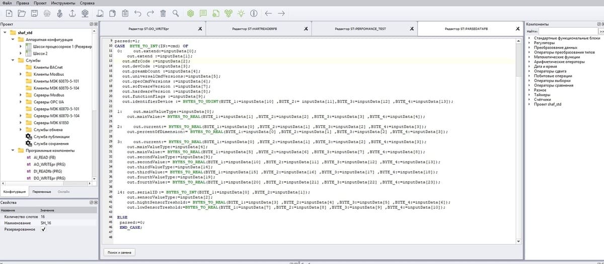
Task: Click the Поиск и замена button
Action: (119, 251)
